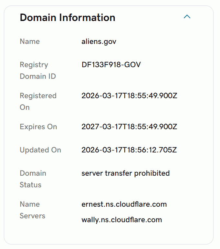
Task: Click the Updated On label
Action: 40,150
